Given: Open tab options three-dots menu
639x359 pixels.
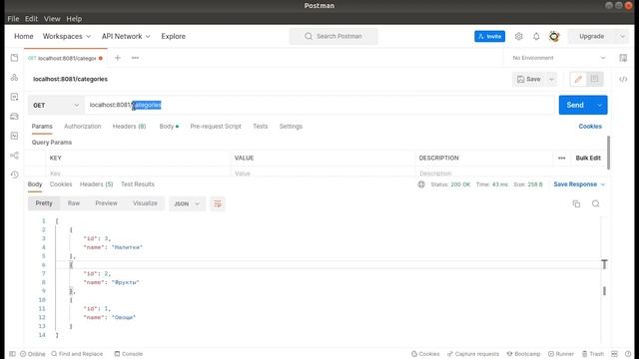Looking at the screenshot, I should 135,58.
